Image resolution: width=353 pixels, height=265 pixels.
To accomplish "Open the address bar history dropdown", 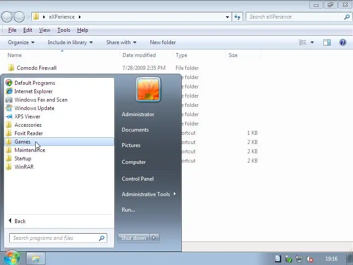I will pyautogui.click(x=227, y=17).
